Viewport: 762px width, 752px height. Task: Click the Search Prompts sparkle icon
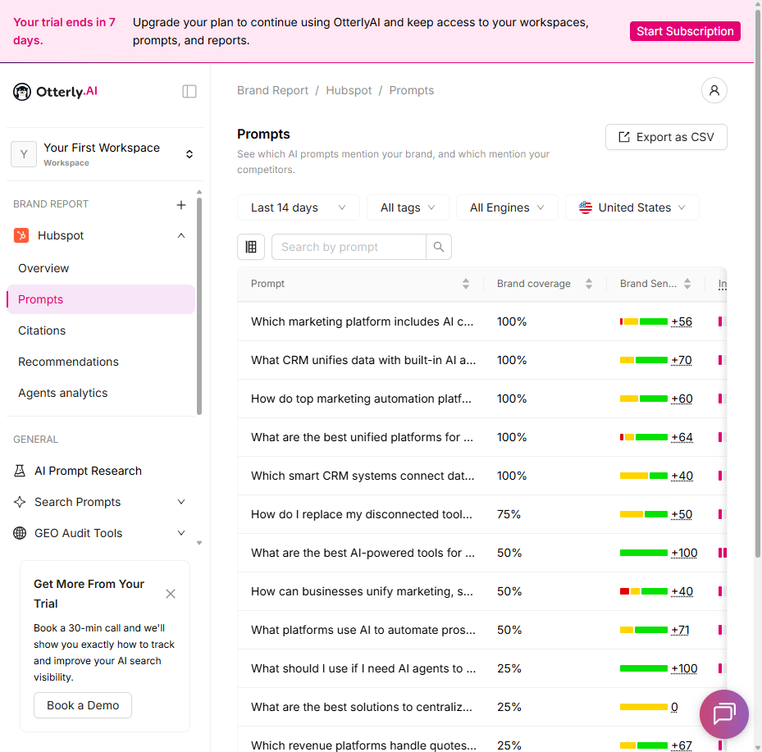[x=20, y=502]
